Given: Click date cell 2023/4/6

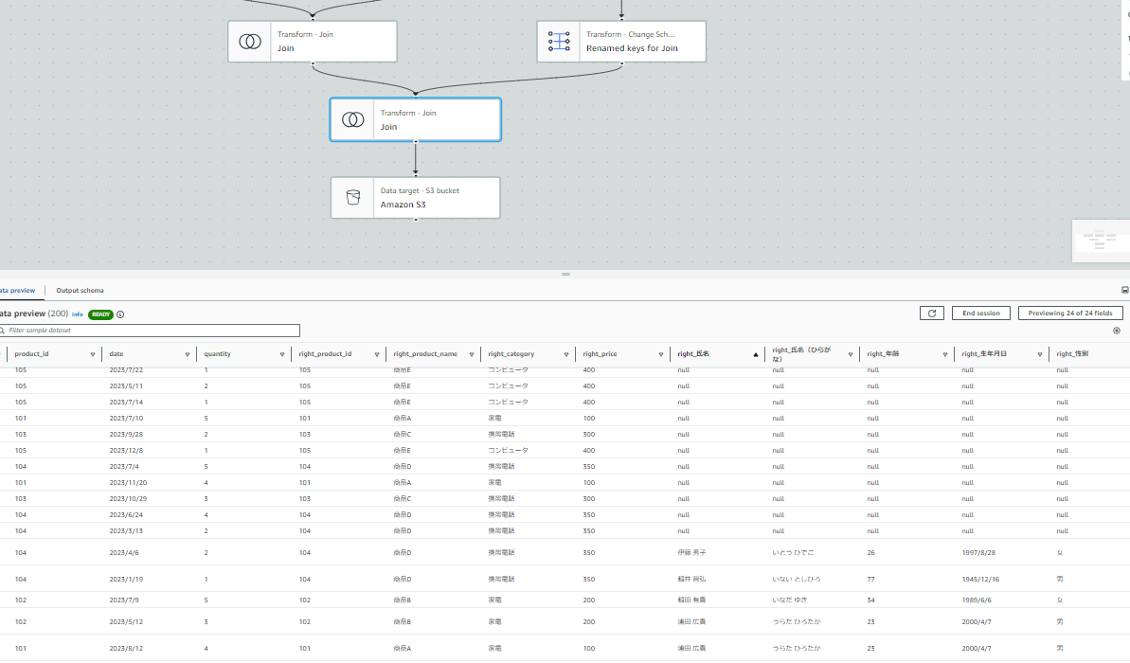Looking at the screenshot, I should click(124, 553).
